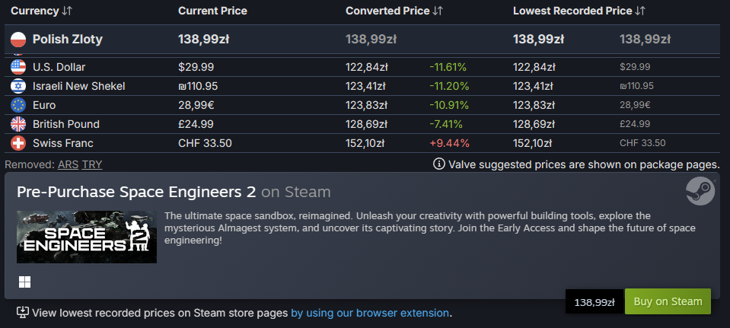Click the Swiss Franc flag icon

pos(18,143)
